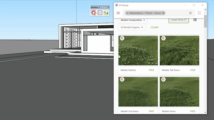The image size is (214, 120).
Task: Expand the All Render Engines dropdown
Action: tap(132, 27)
